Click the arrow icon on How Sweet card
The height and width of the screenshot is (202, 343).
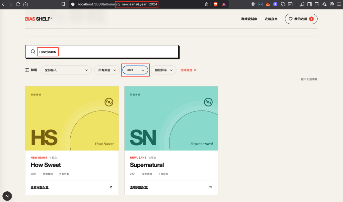click(111, 187)
